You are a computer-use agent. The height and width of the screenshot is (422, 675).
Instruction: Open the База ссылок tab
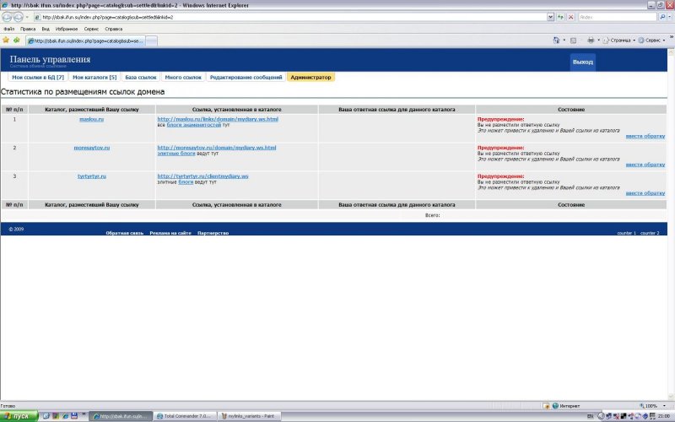(x=141, y=77)
